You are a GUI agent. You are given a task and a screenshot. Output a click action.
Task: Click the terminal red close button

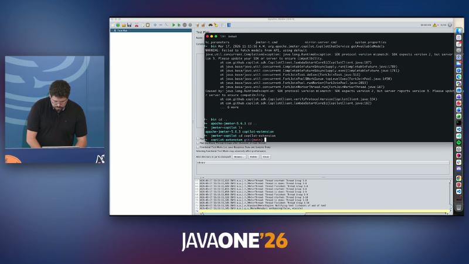(x=208, y=36)
